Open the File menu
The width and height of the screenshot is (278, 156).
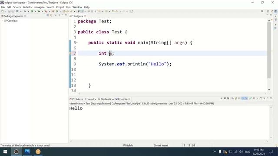tap(3, 7)
